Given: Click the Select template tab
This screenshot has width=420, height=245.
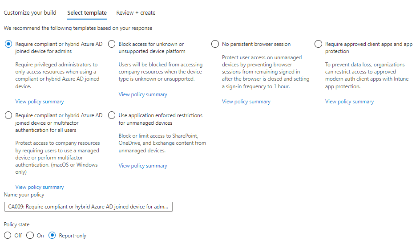Looking at the screenshot, I should [x=87, y=13].
